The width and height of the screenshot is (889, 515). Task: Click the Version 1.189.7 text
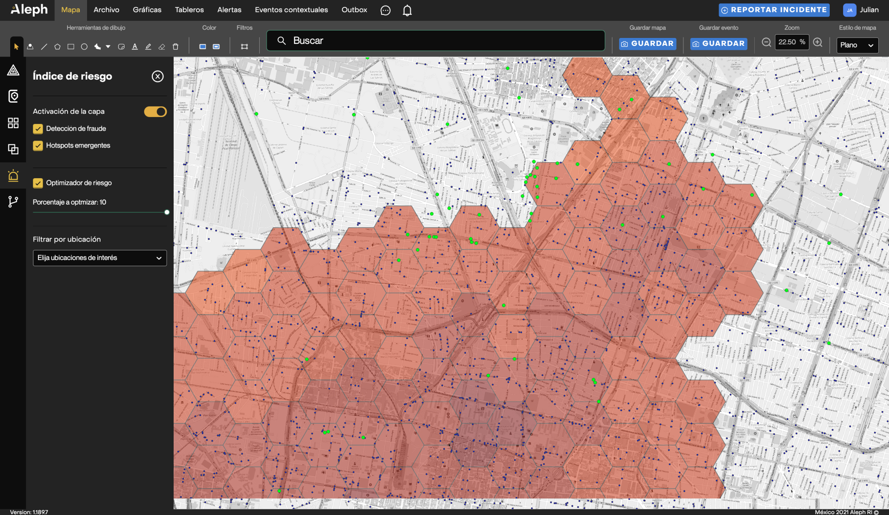29,512
